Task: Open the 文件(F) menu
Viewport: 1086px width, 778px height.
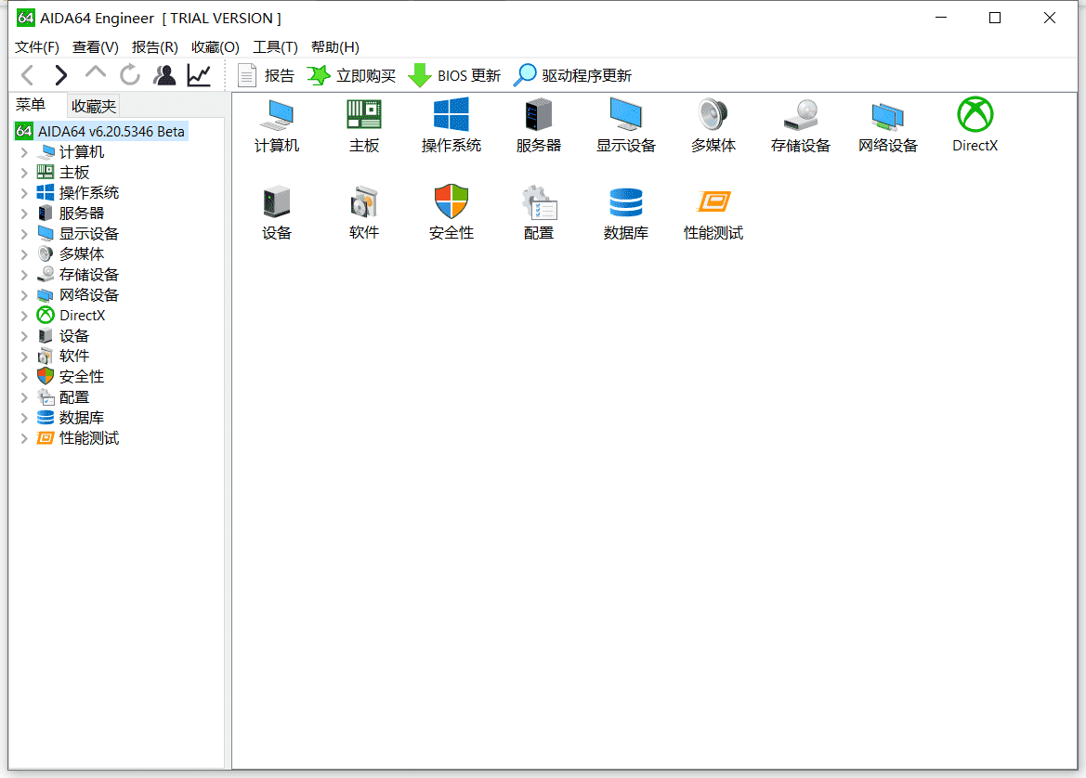Action: pos(37,47)
